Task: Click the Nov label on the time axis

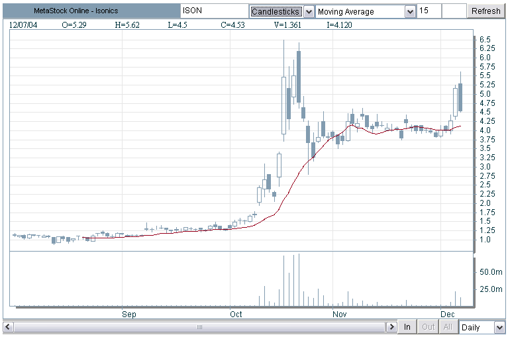Action: tap(340, 314)
